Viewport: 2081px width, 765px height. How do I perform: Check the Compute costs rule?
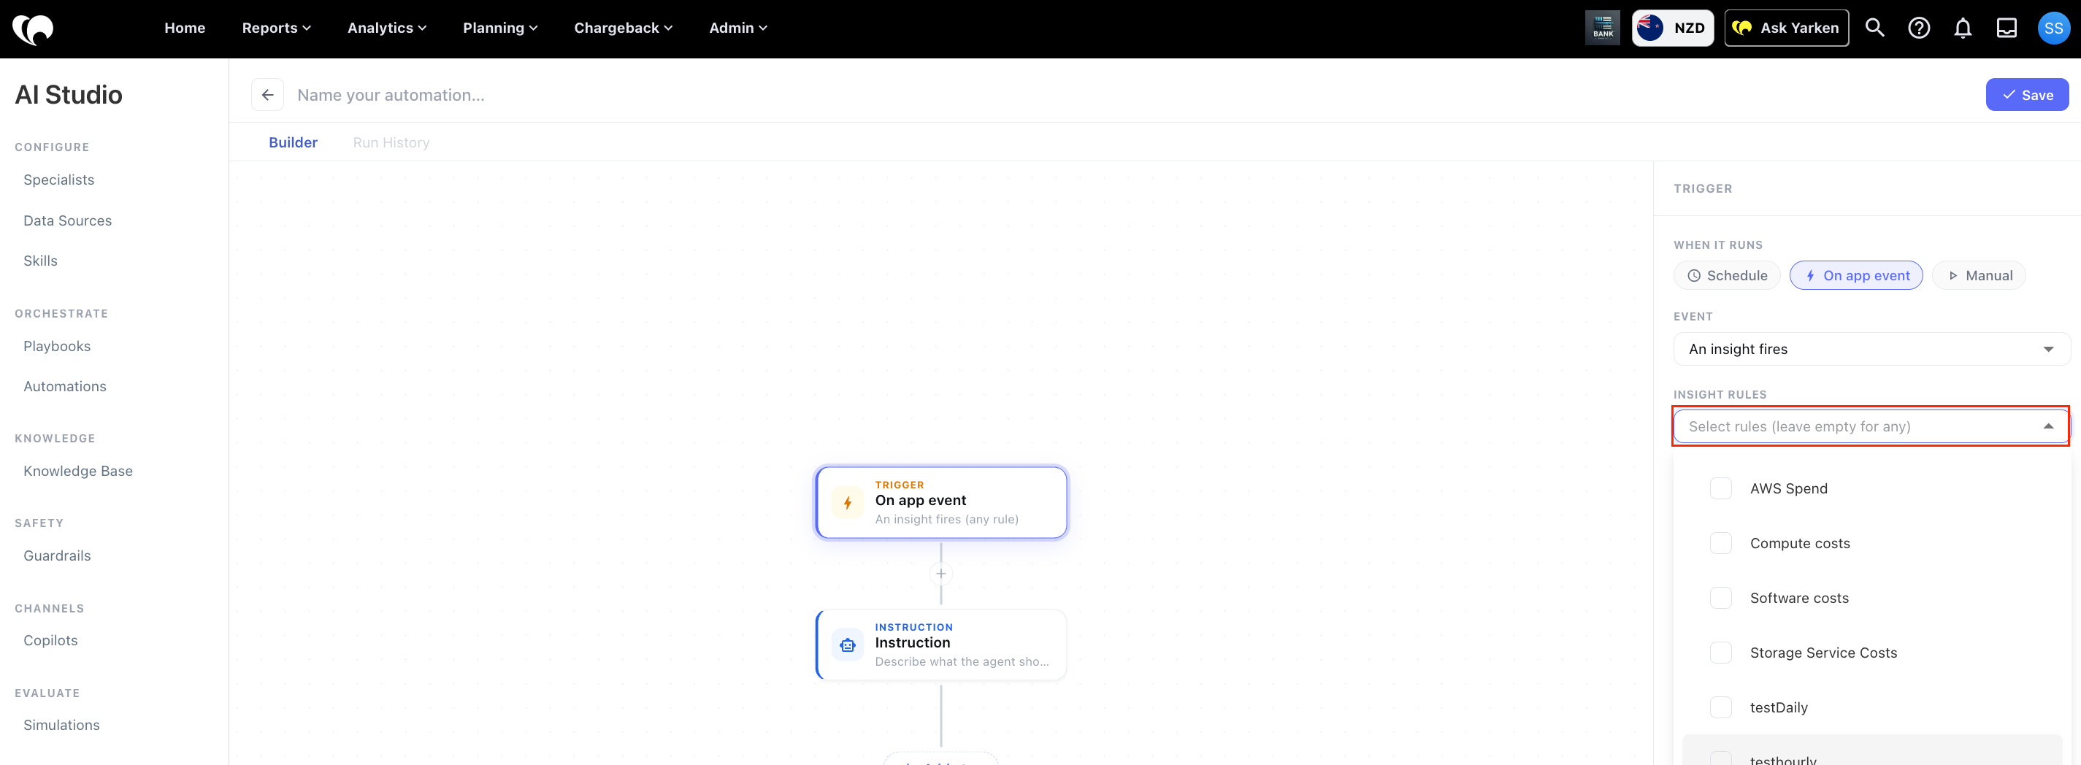point(1721,543)
